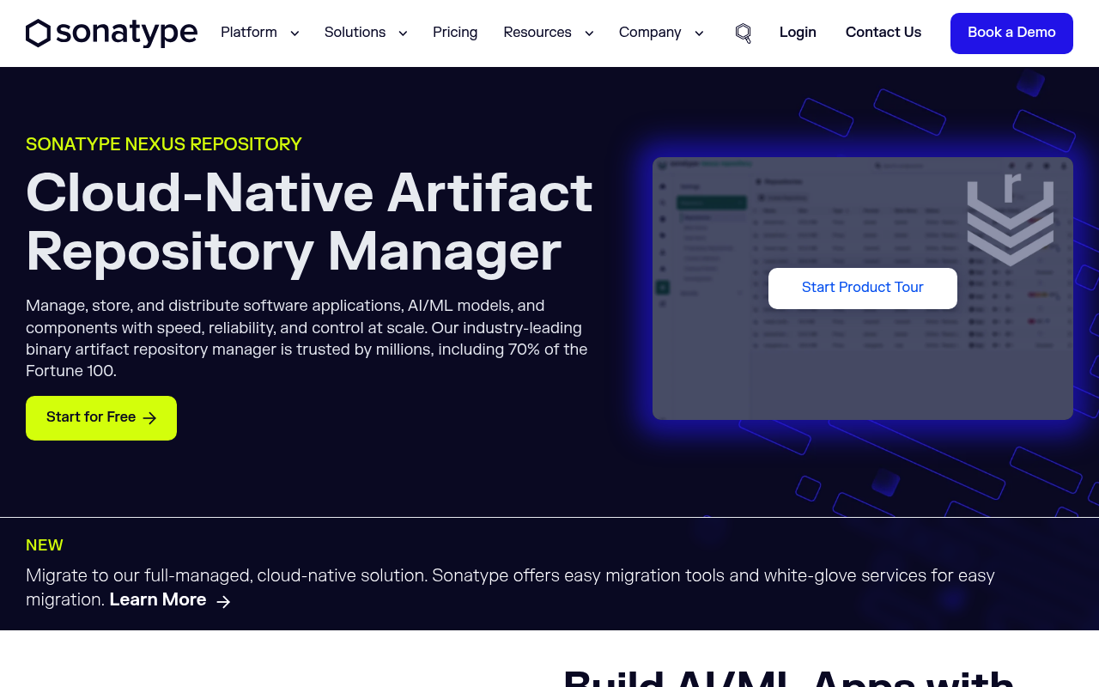Open the Company menu
This screenshot has height=687, width=1099.
pyautogui.click(x=650, y=33)
